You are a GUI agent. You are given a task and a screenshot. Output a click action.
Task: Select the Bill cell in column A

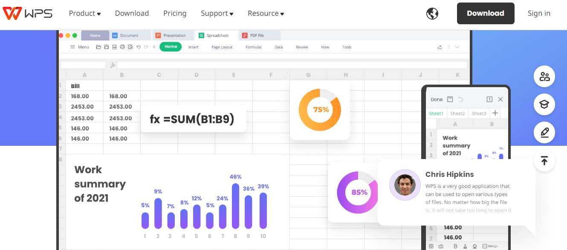tap(84, 85)
